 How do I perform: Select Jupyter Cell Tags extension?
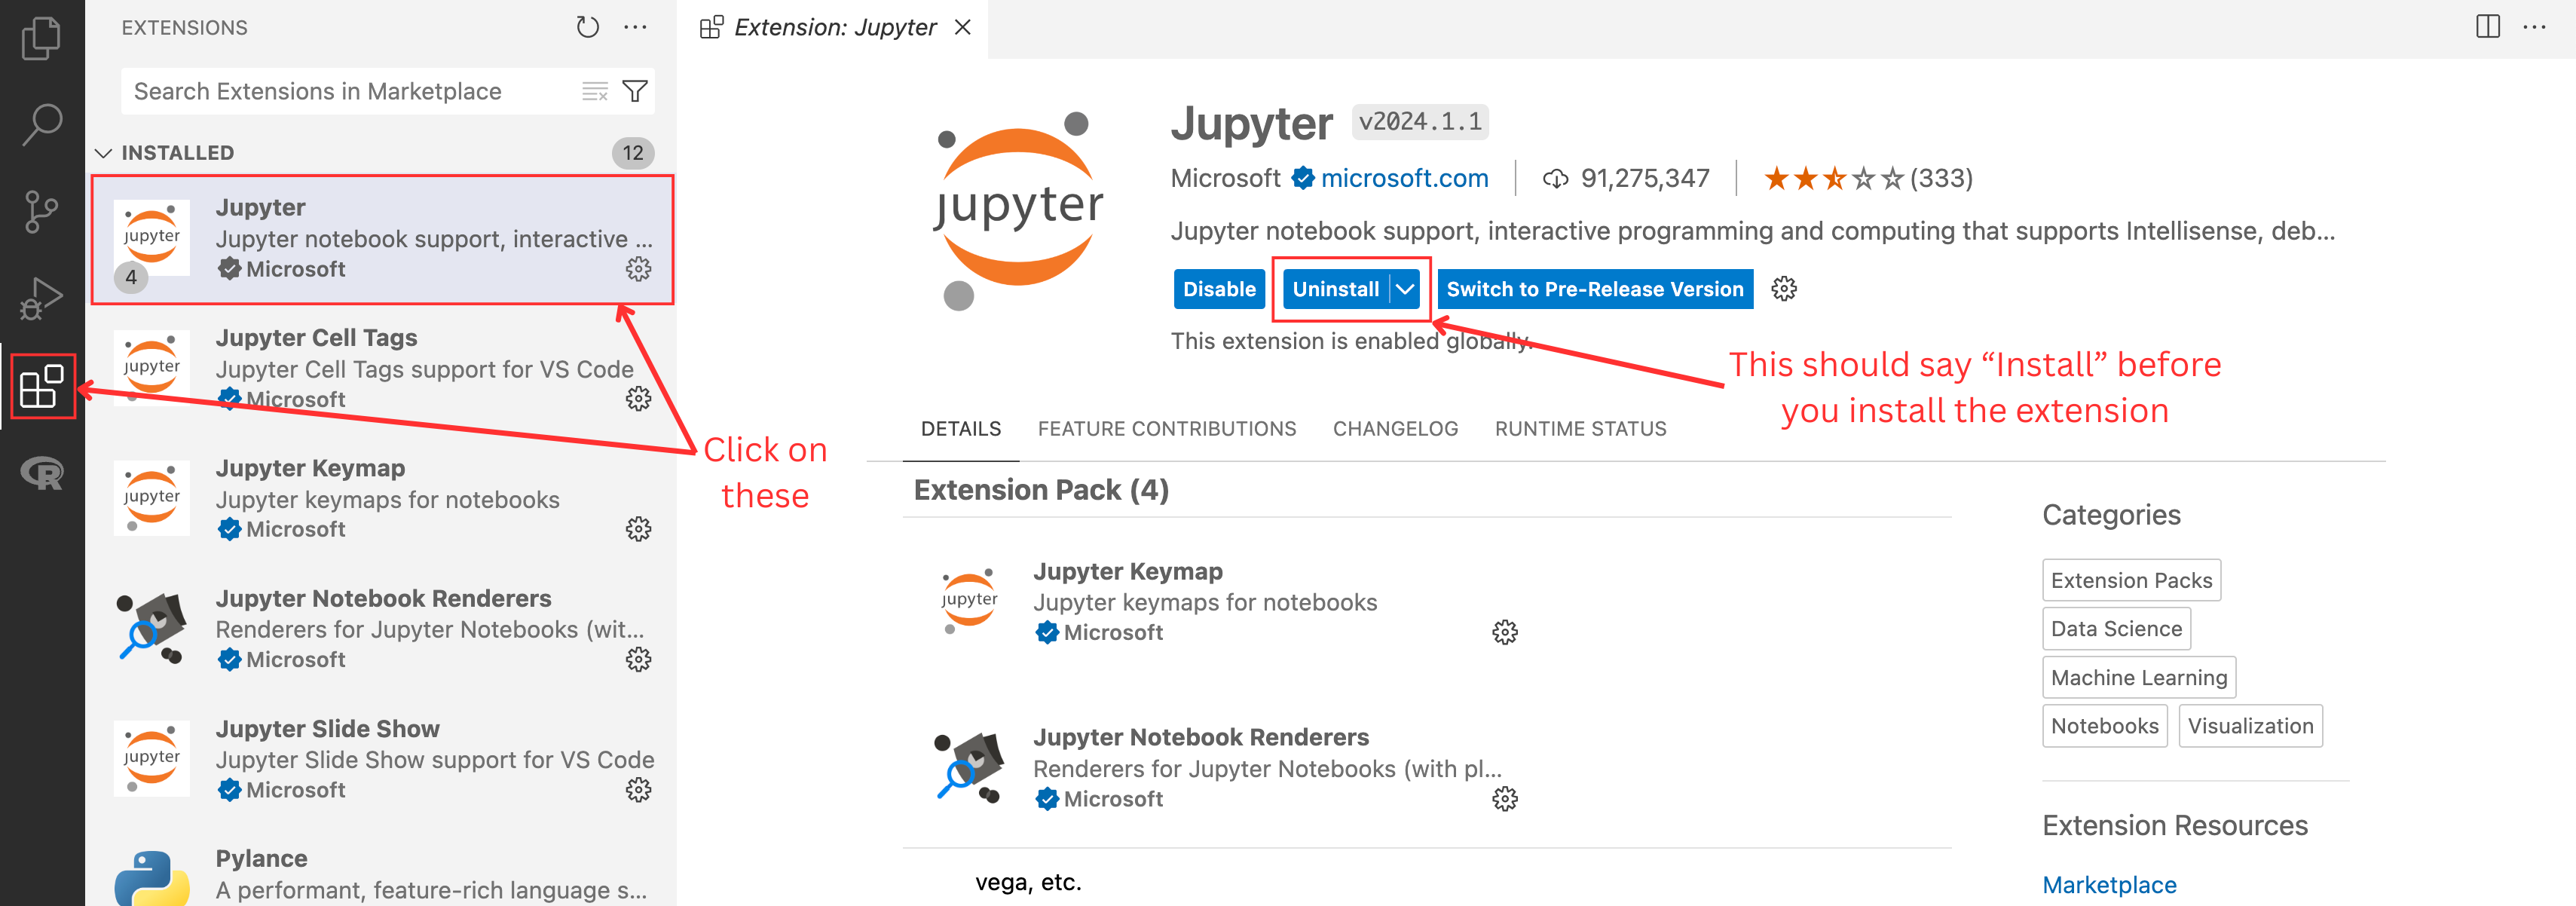[x=382, y=369]
